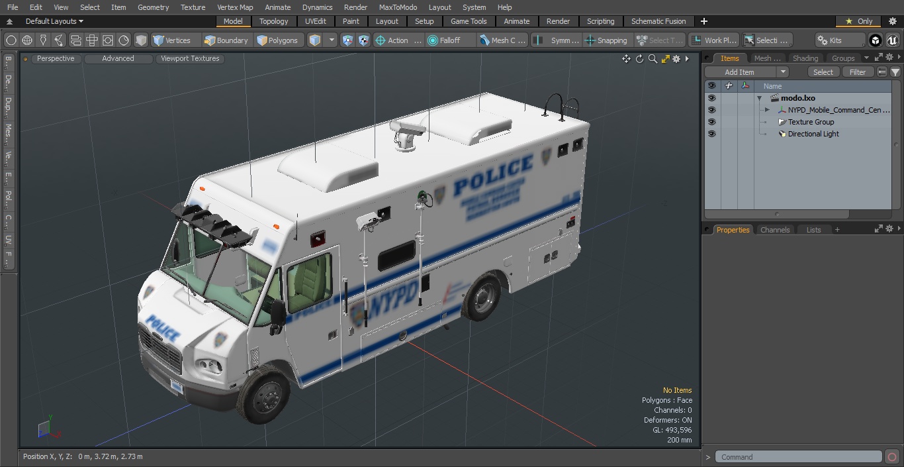The width and height of the screenshot is (904, 467).
Task: Click the gray shaded cube icon
Action: click(141, 40)
